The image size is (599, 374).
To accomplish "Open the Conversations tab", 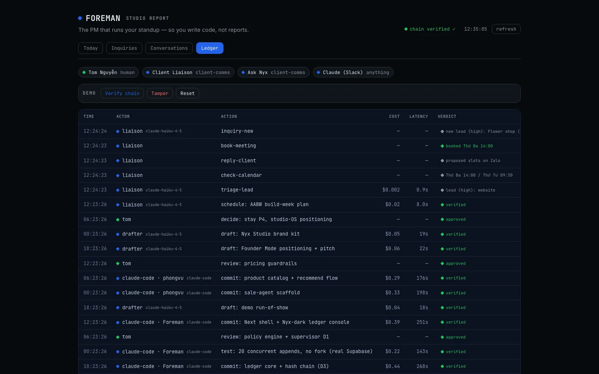I will pos(169,48).
